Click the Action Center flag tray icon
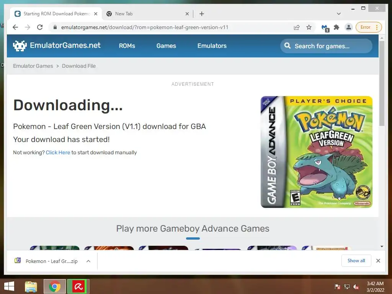The width and height of the screenshot is (392, 294). click(338, 287)
